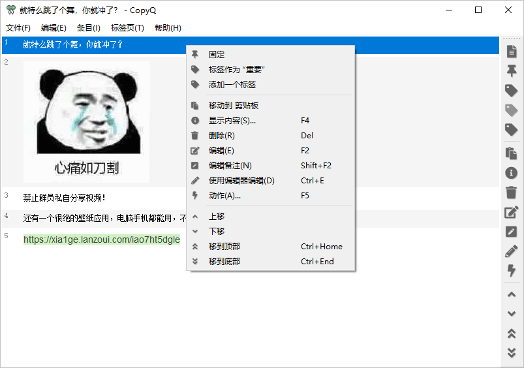
Task: Open the 条目(I) menu
Action: 89,28
